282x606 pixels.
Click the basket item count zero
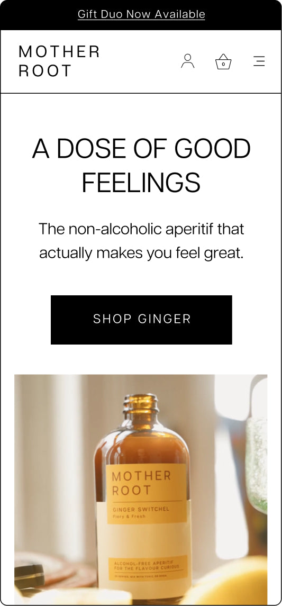[223, 64]
